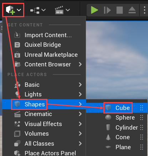Click the Cinematics clapperboard toolbar icon
This screenshot has width=148, height=156.
coord(59,10)
